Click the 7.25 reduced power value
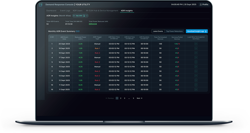 click(x=80, y=53)
